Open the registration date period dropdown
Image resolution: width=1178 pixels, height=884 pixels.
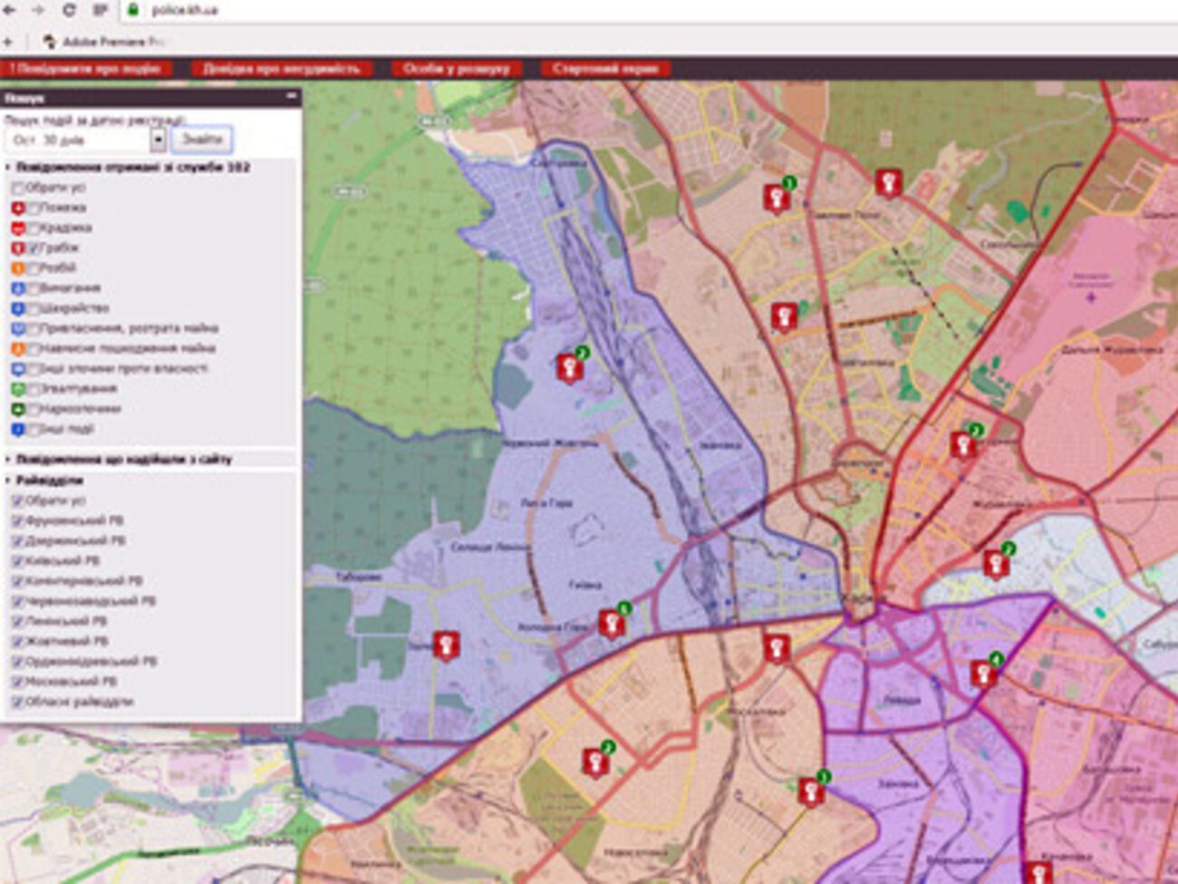[158, 140]
